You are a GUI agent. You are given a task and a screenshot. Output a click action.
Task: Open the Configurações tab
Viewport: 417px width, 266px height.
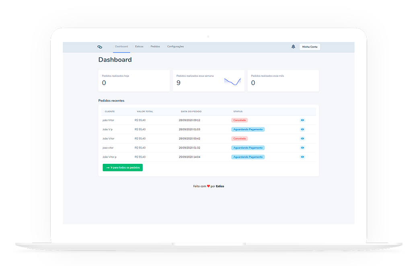175,47
